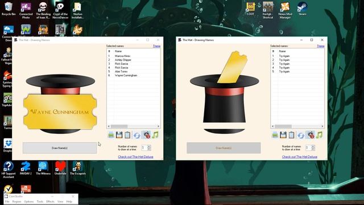Click the floppy disk save icon in the Try Again window
The height and width of the screenshot is (205, 364).
coord(283,135)
